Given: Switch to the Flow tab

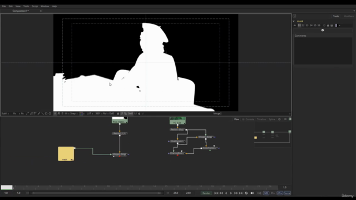Looking at the screenshot, I should 236,119.
